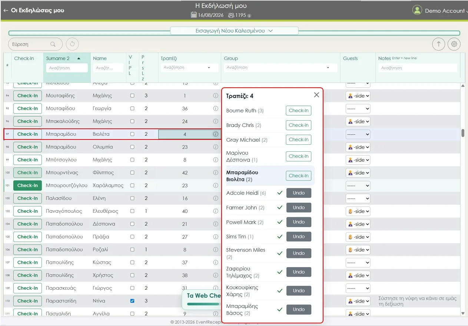The width and height of the screenshot is (468, 326).
Task: Check VIP box for Παλασίδου Ελένη
Action: tap(132, 198)
